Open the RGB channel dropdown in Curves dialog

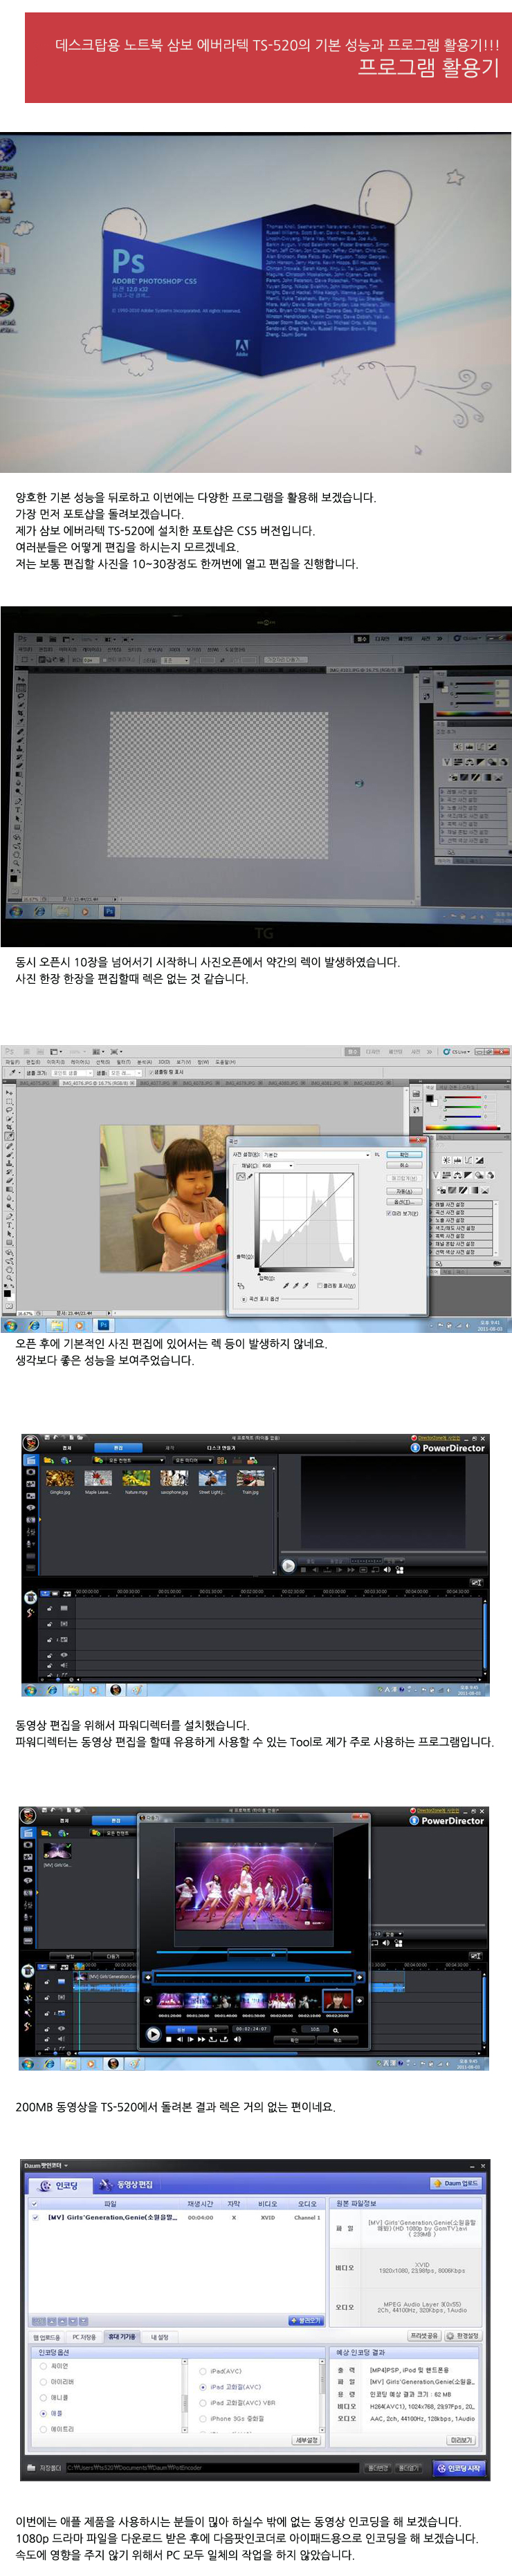point(278,1166)
